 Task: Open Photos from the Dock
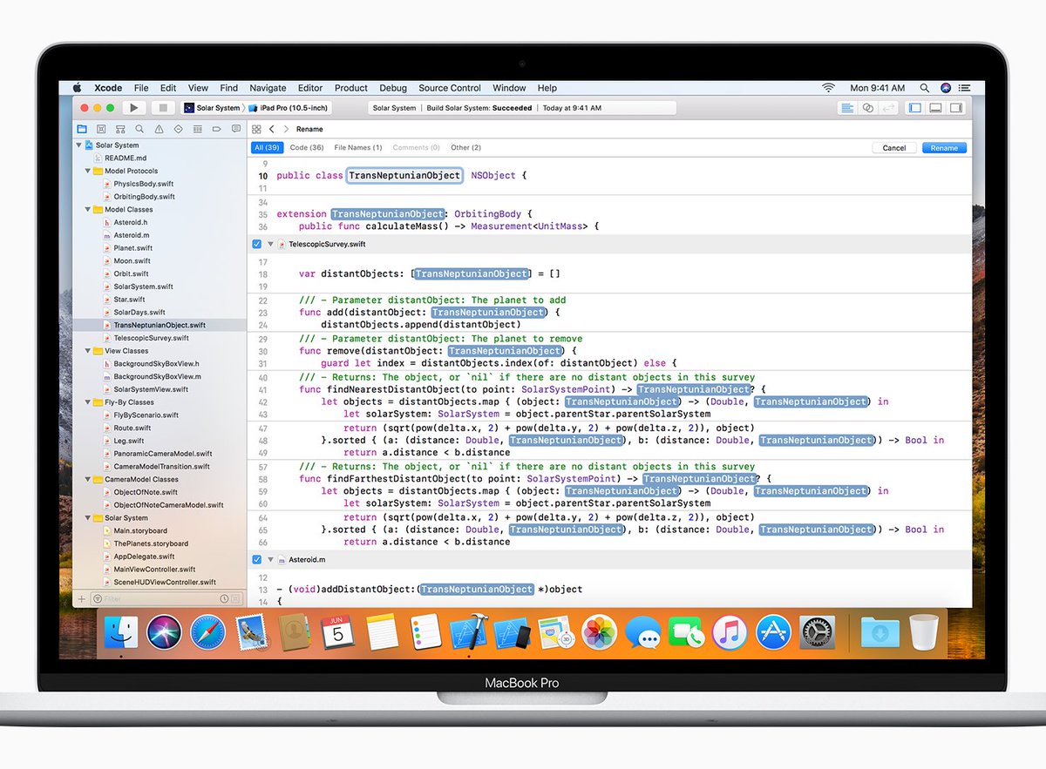tap(600, 631)
